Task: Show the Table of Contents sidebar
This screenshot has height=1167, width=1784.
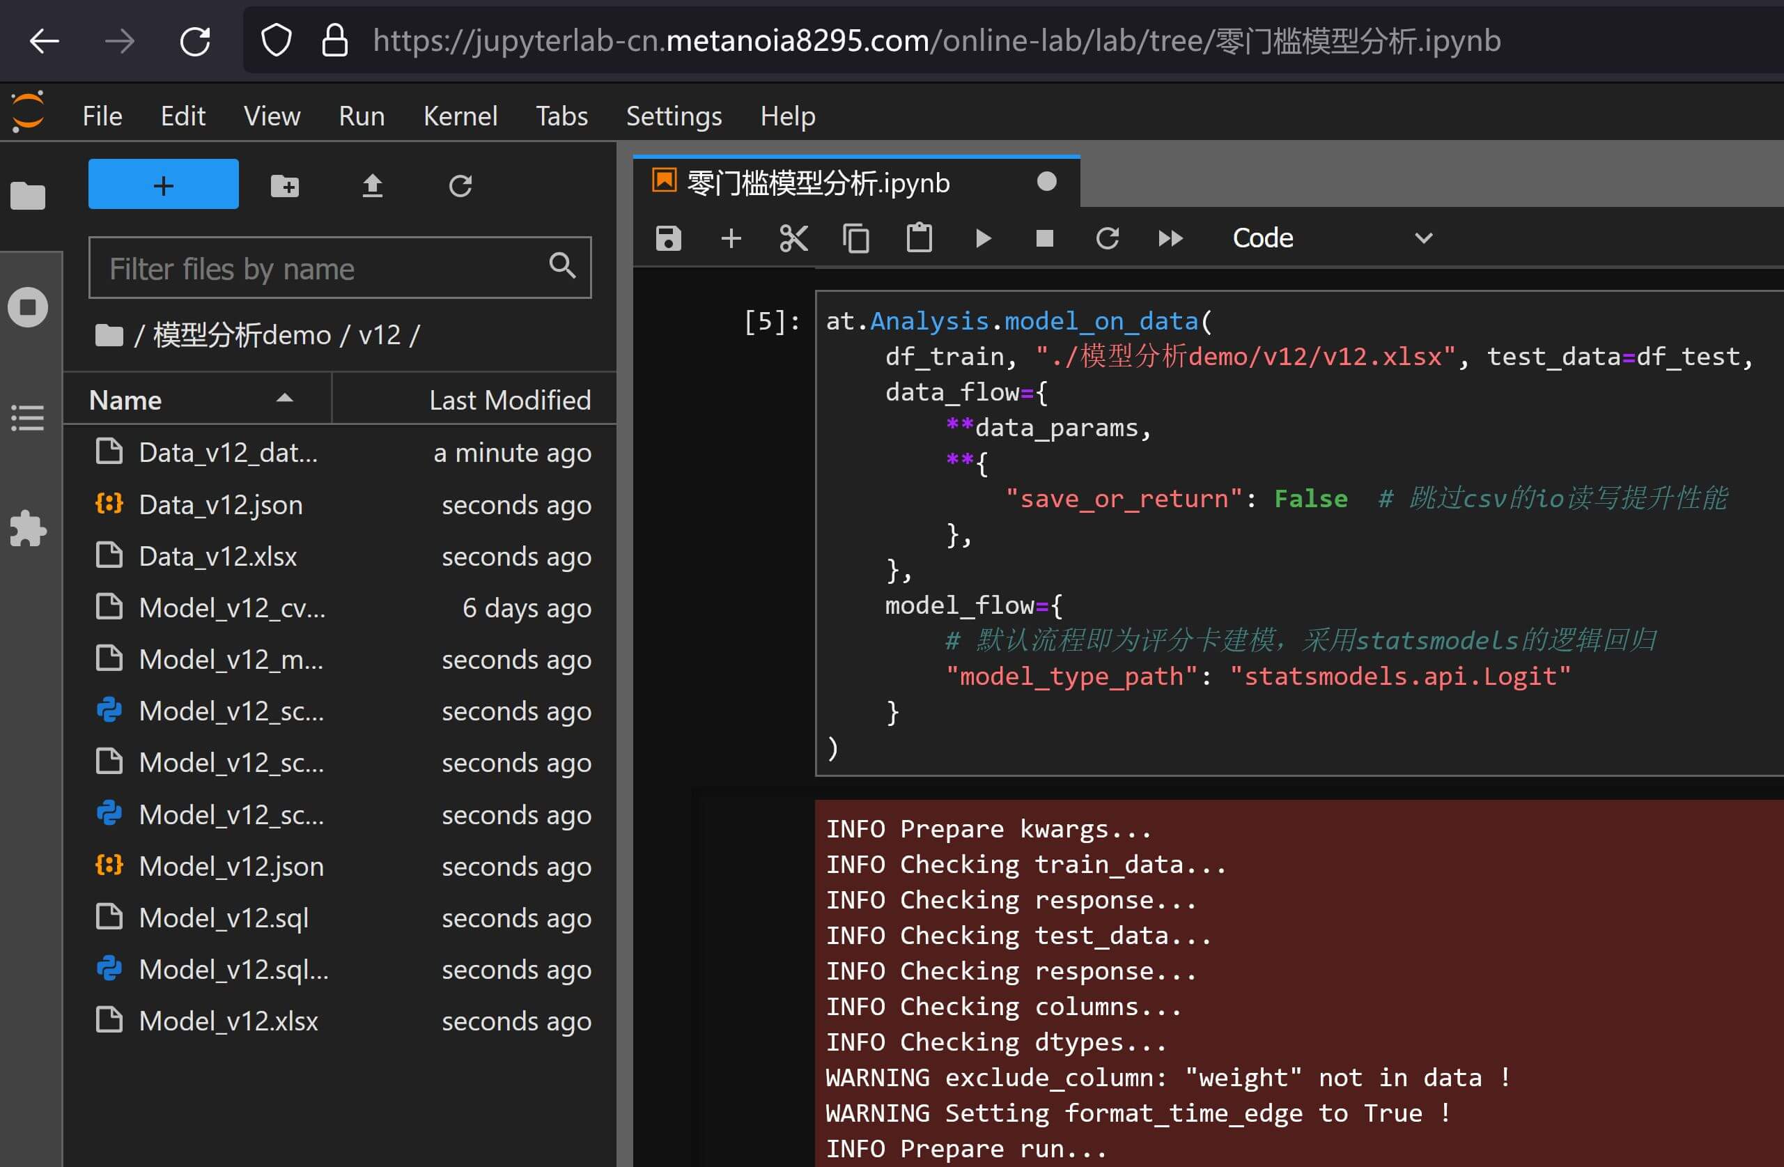Action: click(x=29, y=417)
